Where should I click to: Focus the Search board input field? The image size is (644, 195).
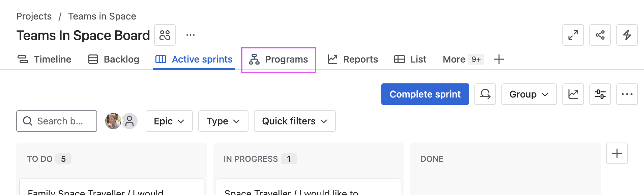tap(60, 121)
